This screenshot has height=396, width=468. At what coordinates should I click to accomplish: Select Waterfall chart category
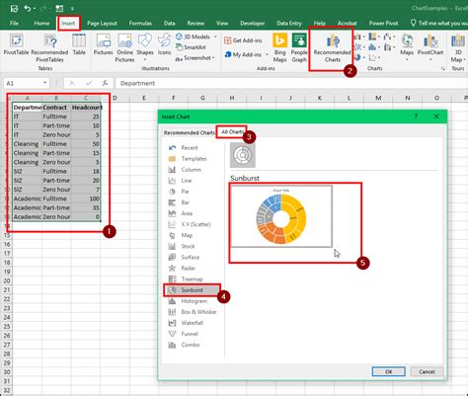[193, 323]
